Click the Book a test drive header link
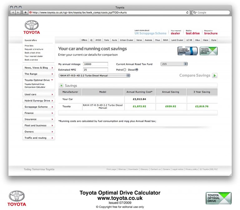The image size is (240, 210). click(x=192, y=32)
